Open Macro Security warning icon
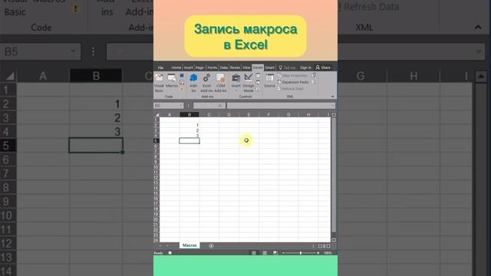Screen dimensions: 491x276 tap(182, 89)
